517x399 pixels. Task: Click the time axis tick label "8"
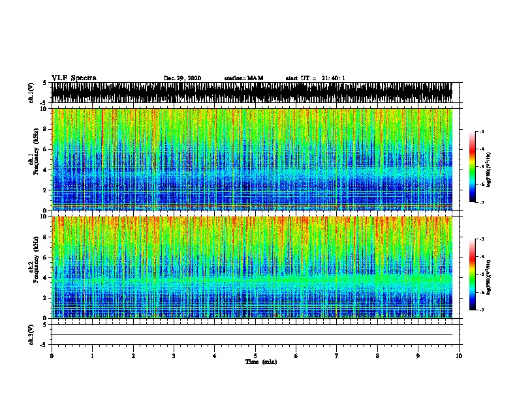pyautogui.click(x=377, y=356)
